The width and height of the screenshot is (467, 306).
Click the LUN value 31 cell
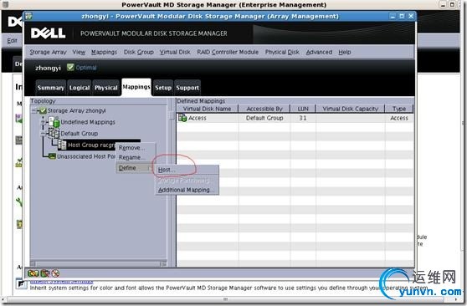coord(303,118)
